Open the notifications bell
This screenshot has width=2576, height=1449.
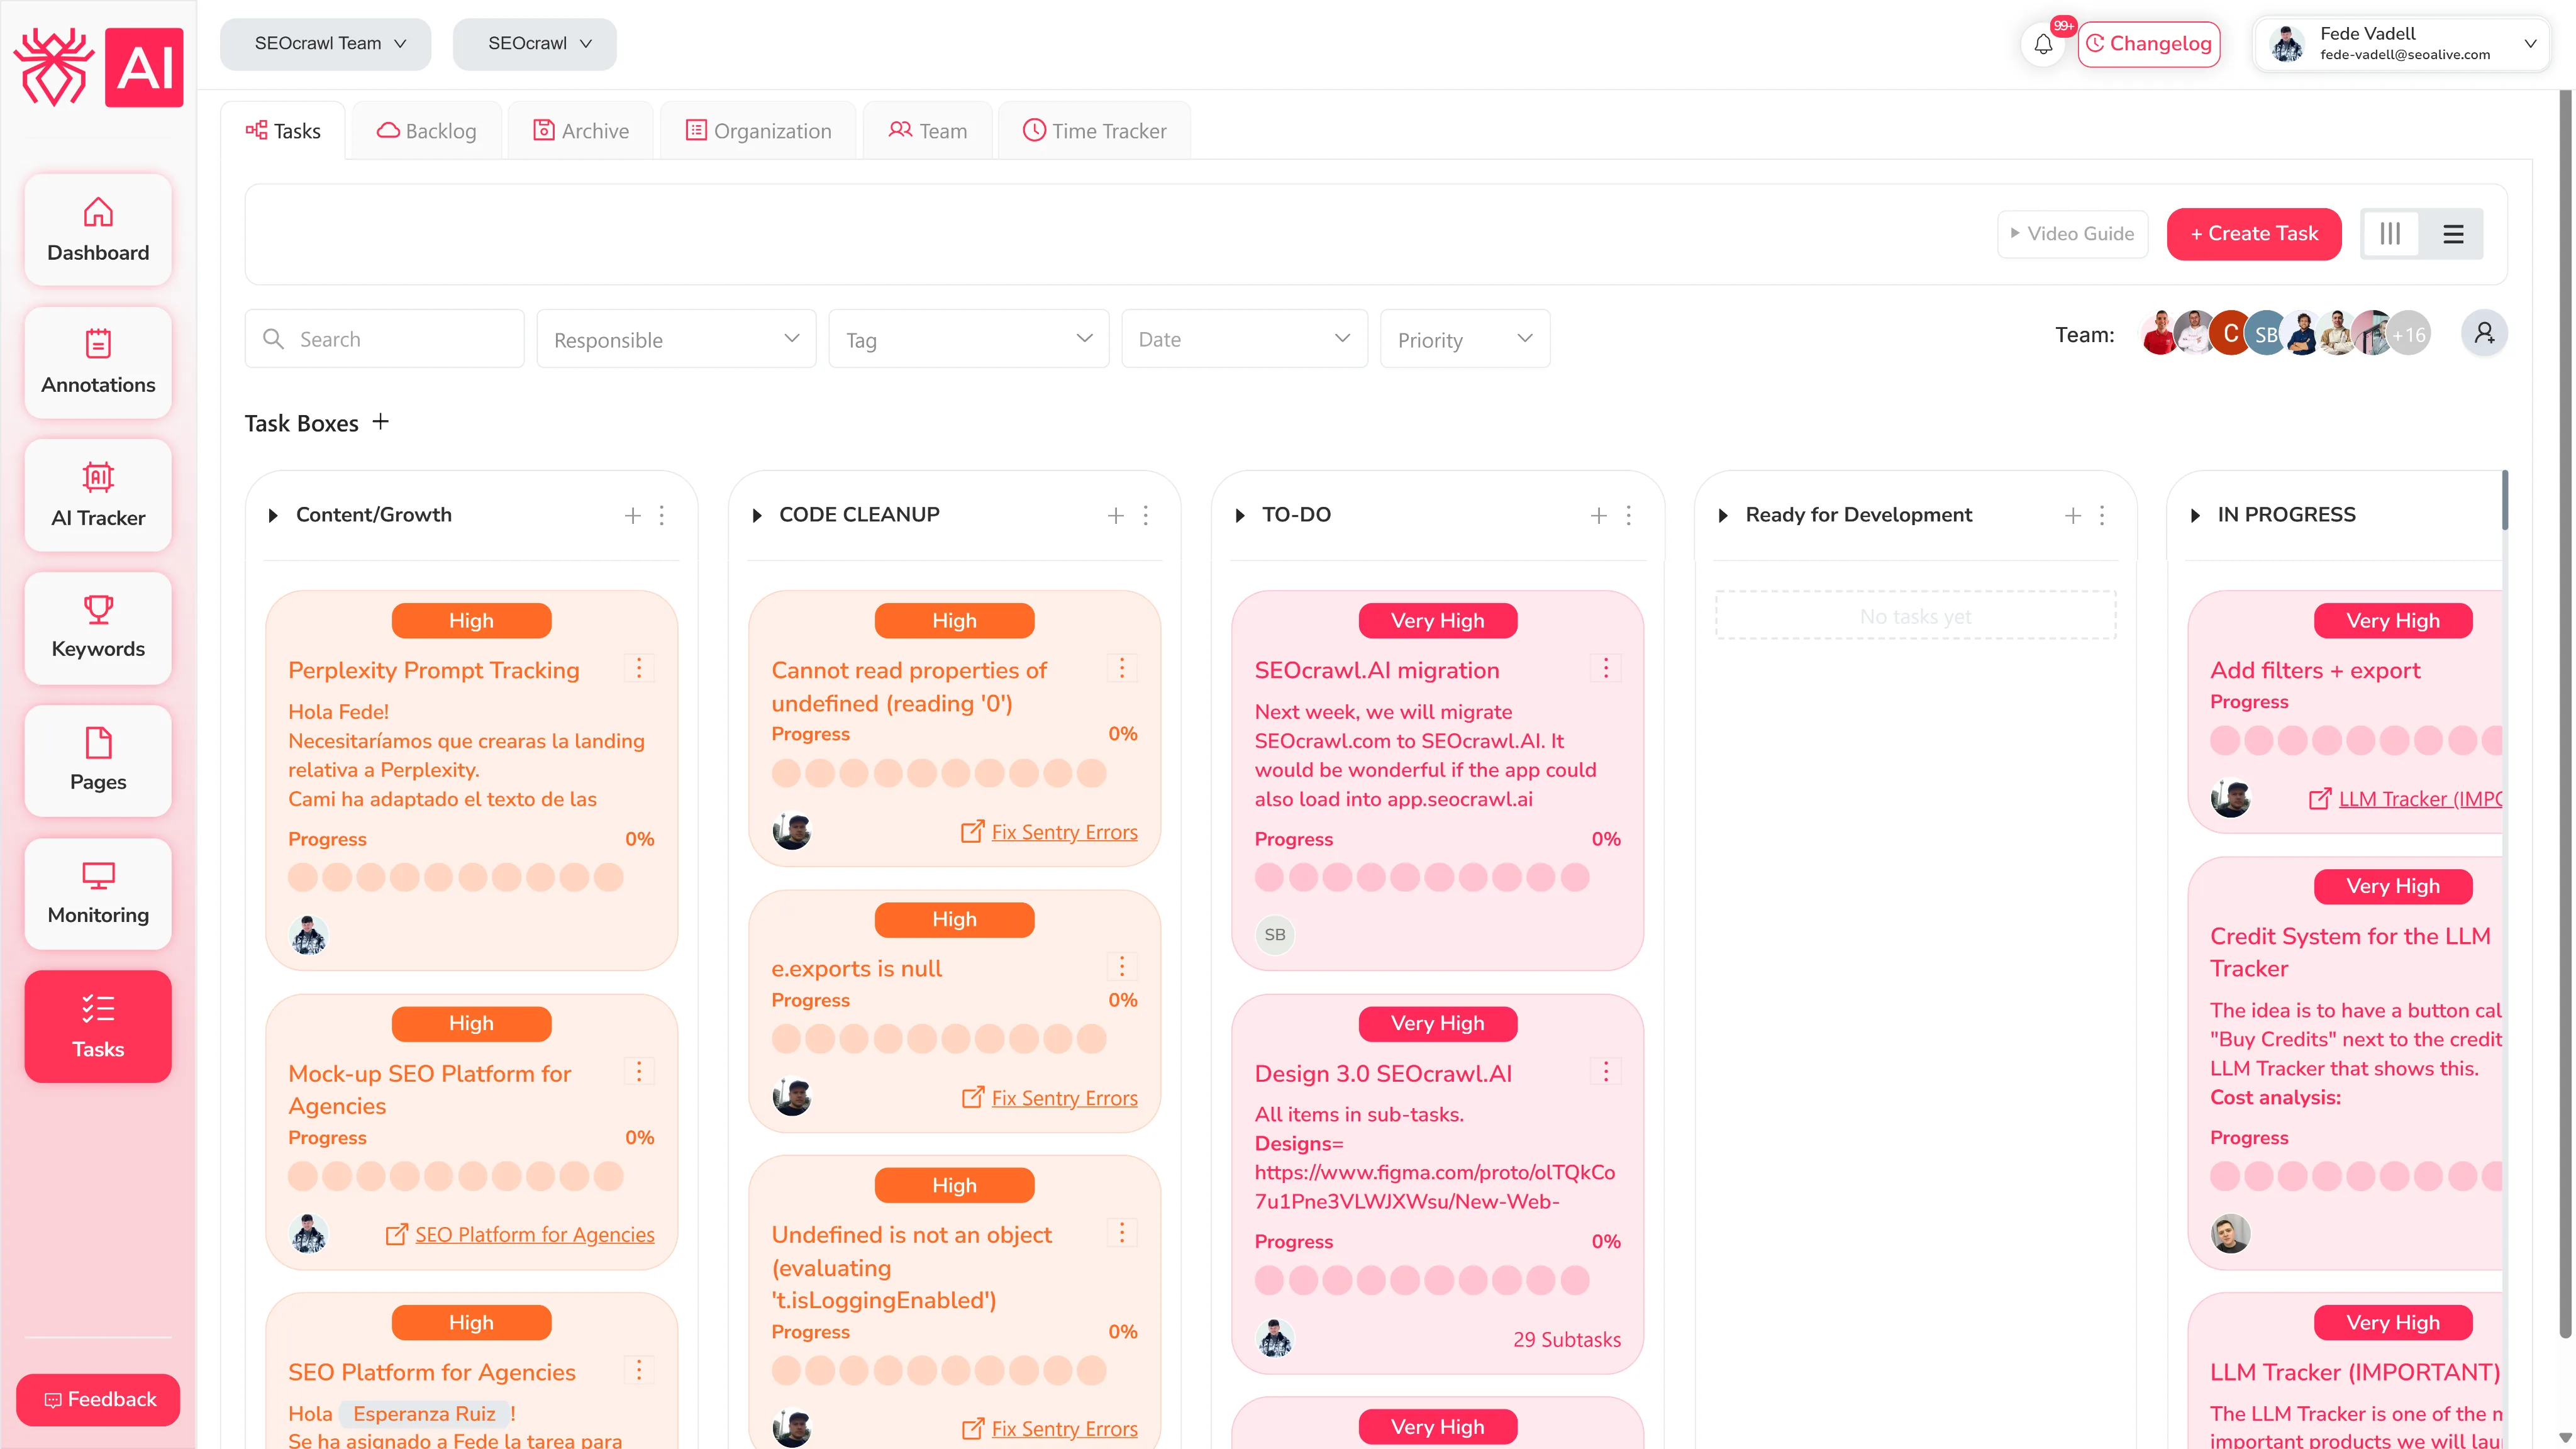click(x=2043, y=44)
